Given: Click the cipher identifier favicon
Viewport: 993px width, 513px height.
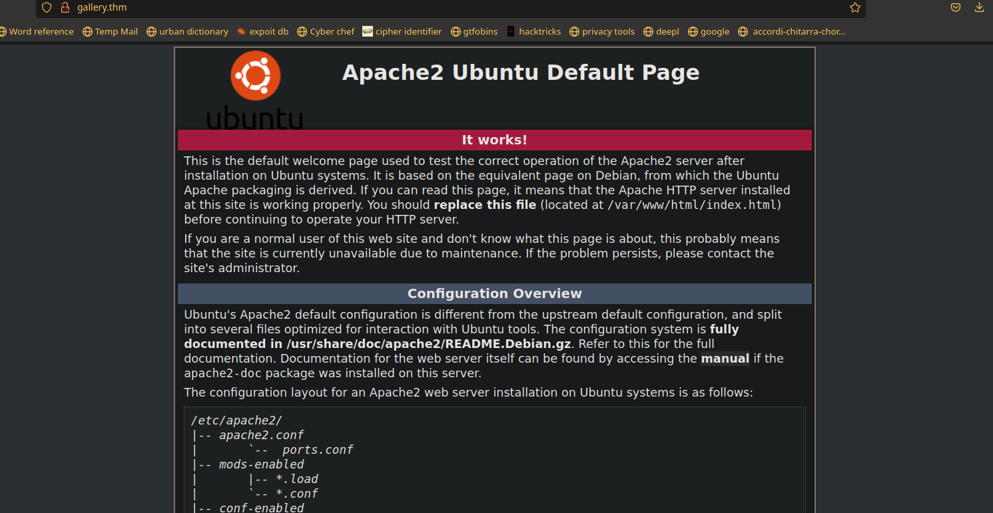Looking at the screenshot, I should coord(368,31).
